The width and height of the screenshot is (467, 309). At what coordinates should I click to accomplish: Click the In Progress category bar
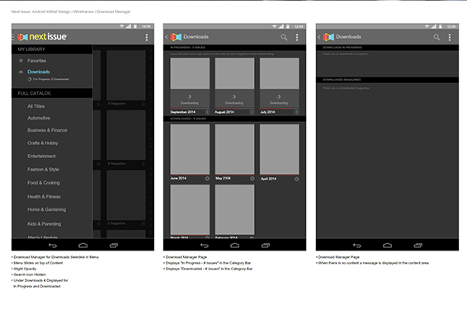pyautogui.click(x=234, y=48)
